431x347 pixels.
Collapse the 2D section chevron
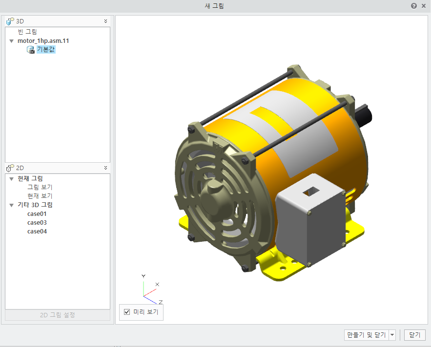(x=105, y=168)
